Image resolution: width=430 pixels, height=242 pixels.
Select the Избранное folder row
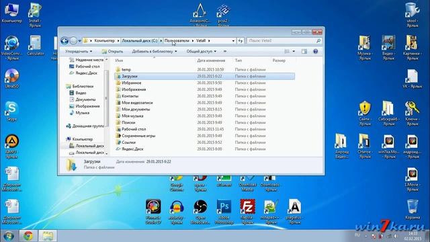click(x=204, y=83)
